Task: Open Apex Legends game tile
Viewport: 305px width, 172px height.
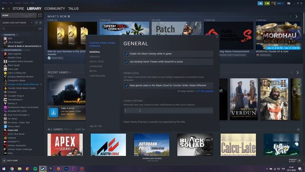Action: pos(65,145)
